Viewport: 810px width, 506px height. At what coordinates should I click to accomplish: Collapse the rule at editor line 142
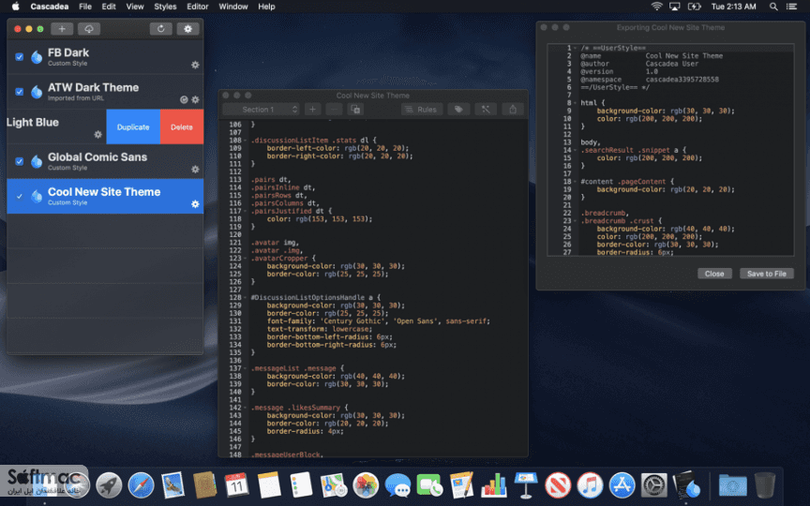246,408
